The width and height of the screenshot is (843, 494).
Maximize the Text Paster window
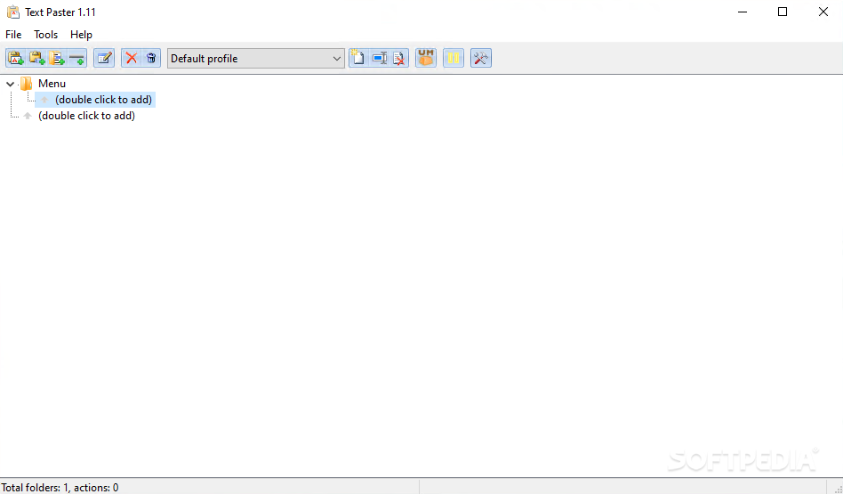[783, 12]
